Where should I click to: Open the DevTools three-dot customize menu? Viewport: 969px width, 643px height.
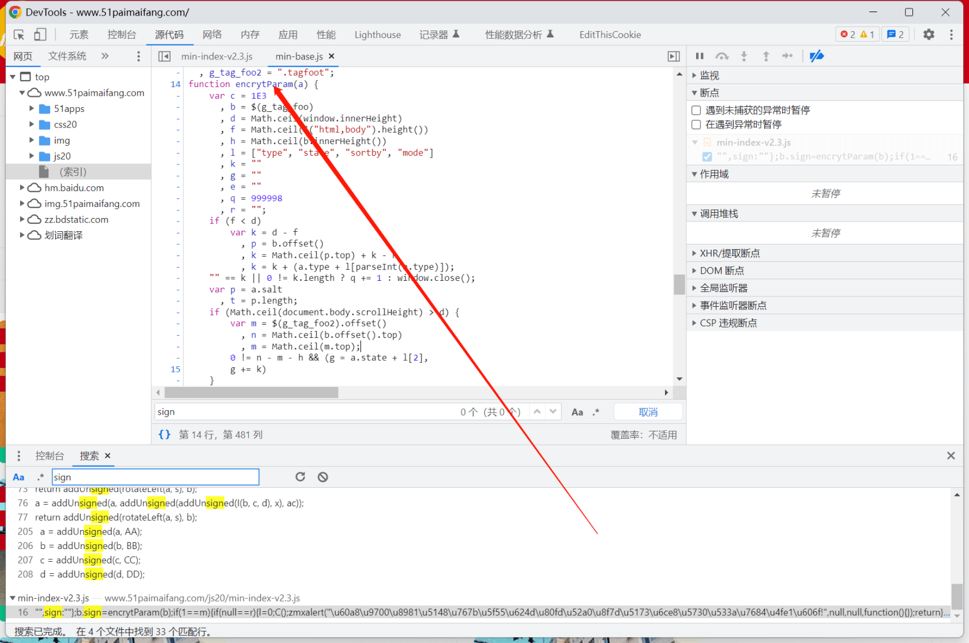951,35
